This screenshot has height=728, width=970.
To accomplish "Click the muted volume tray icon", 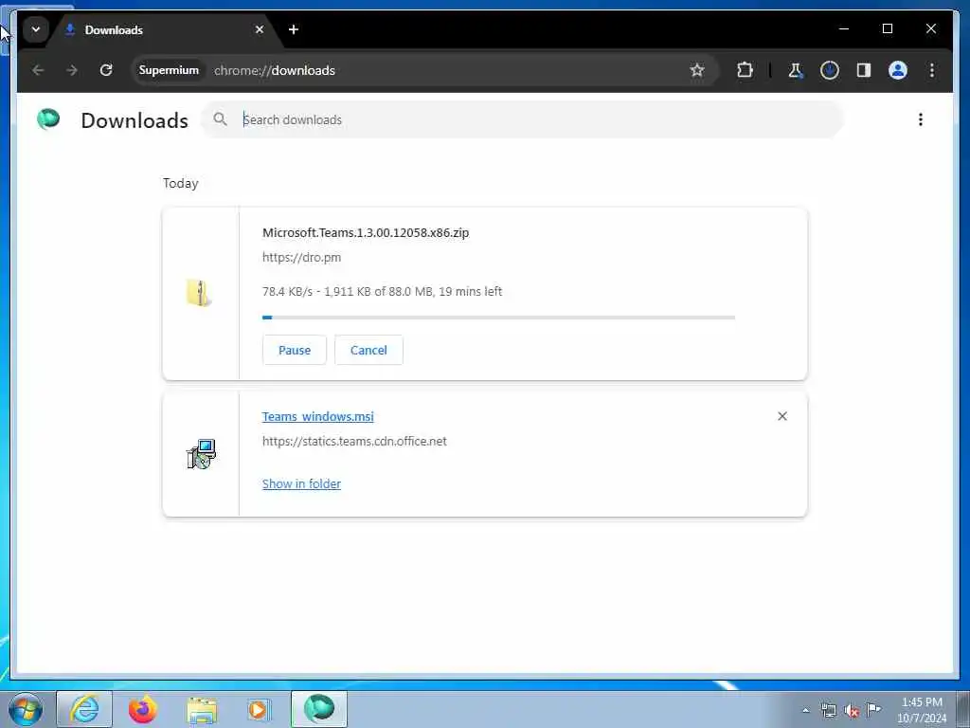I will coord(852,711).
